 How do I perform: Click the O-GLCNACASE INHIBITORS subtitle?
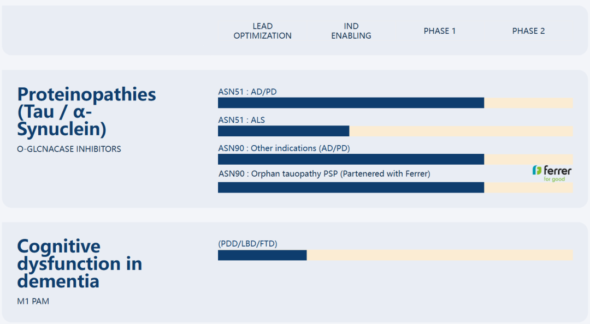pos(69,149)
